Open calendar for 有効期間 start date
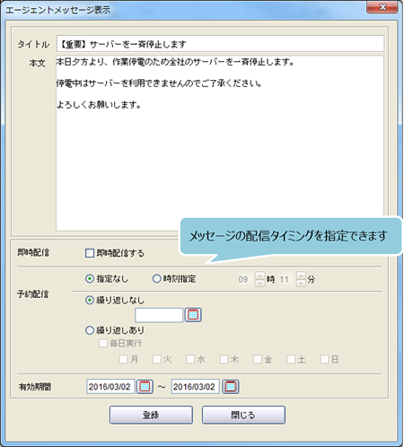 click(x=145, y=387)
